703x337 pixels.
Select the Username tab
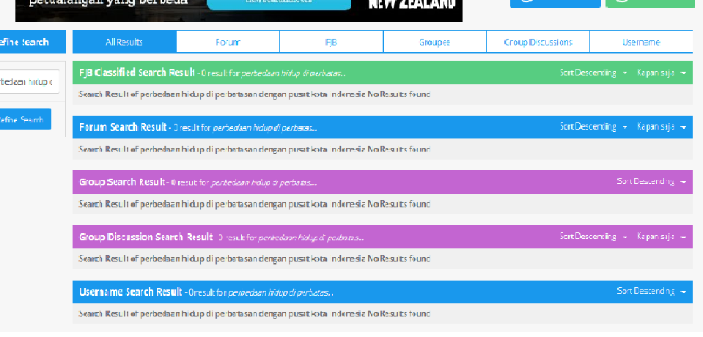[641, 42]
